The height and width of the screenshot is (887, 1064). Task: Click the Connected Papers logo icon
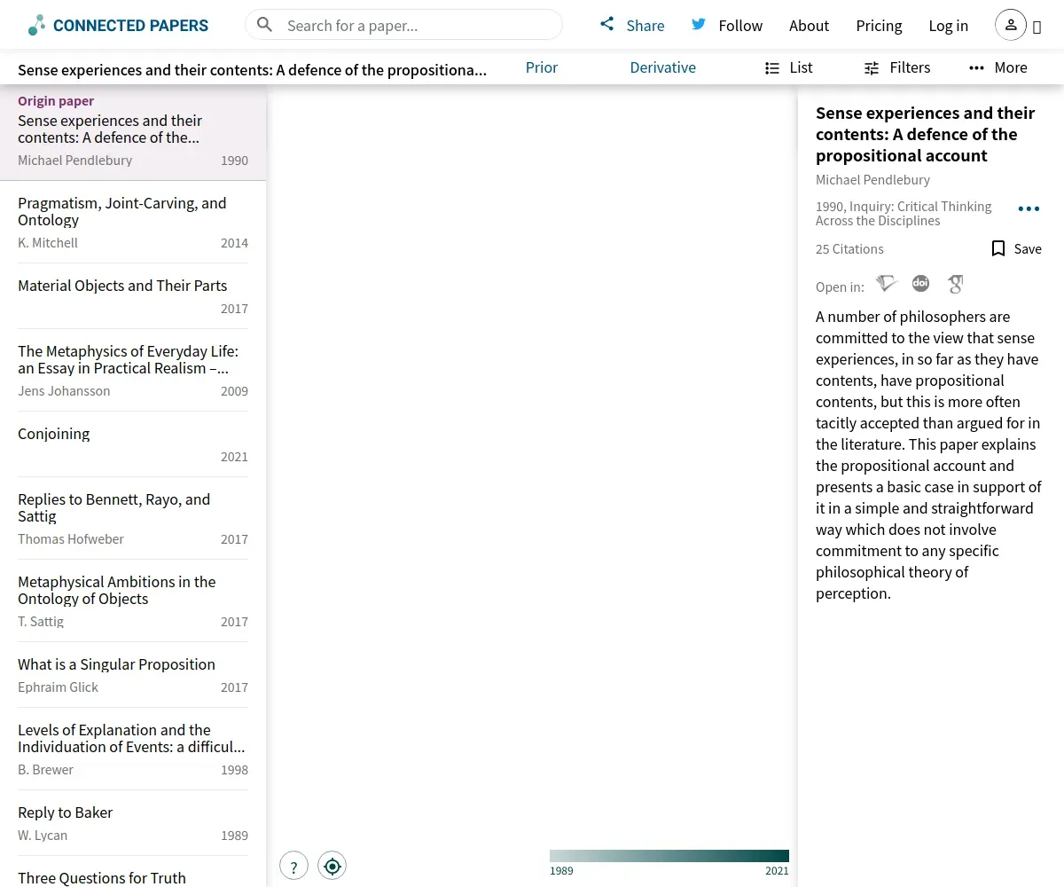(x=36, y=25)
